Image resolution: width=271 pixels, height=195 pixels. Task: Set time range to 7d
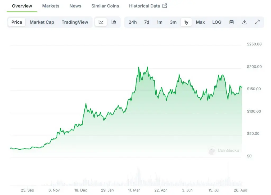click(x=147, y=22)
